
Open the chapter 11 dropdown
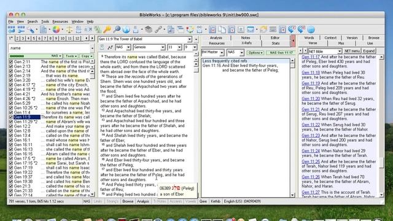[179, 47]
